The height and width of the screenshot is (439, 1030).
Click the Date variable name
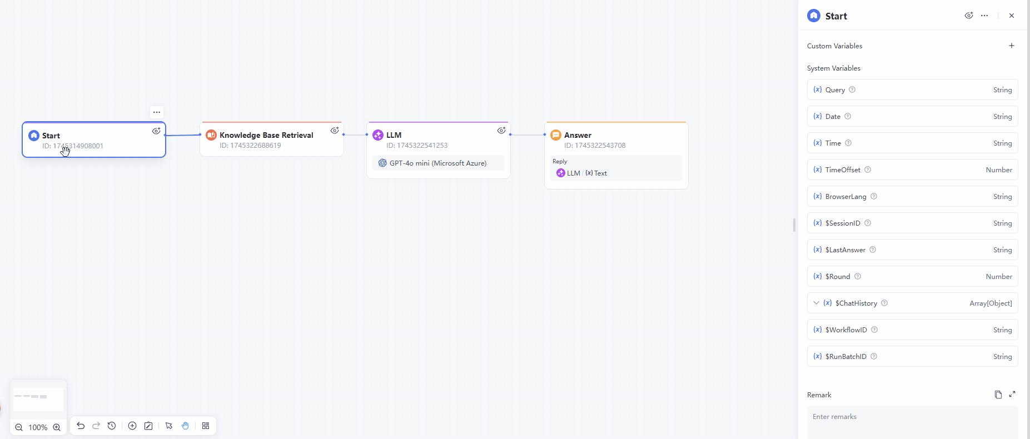tap(833, 116)
